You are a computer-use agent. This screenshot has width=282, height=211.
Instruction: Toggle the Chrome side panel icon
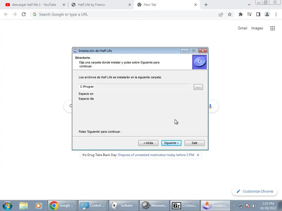click(258, 14)
